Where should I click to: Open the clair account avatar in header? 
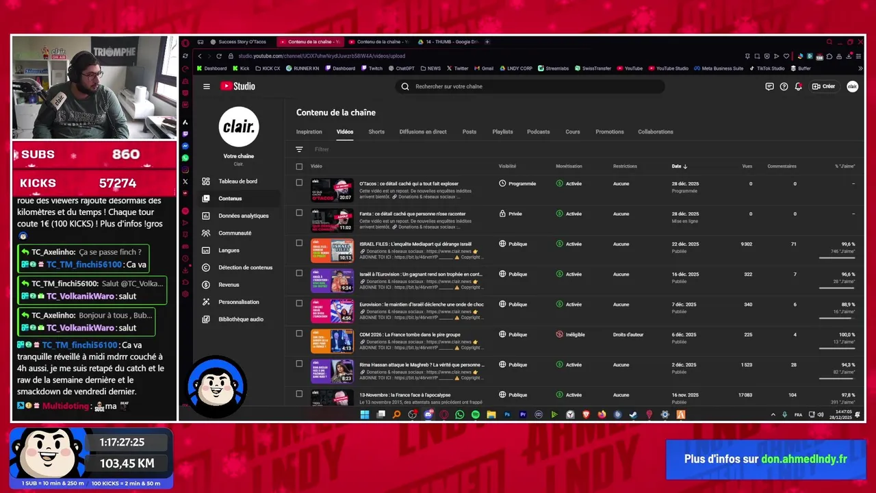coord(852,86)
